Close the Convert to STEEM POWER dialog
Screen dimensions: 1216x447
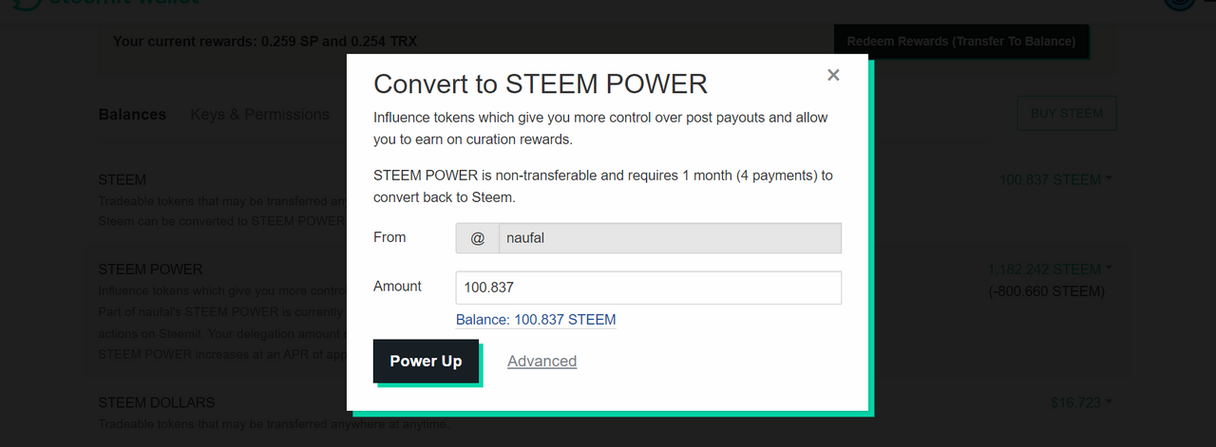833,75
